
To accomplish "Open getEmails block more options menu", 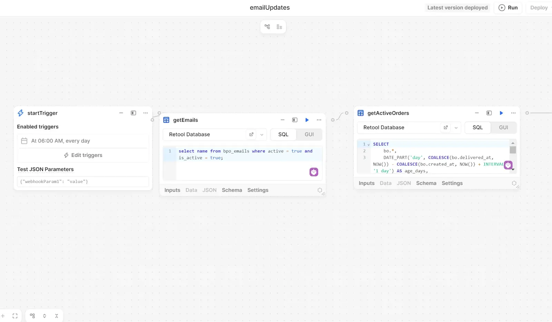I will (x=319, y=120).
